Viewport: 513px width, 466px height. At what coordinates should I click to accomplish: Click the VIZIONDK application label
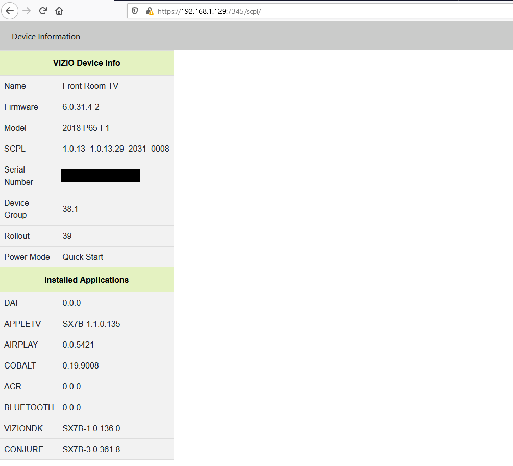click(23, 428)
